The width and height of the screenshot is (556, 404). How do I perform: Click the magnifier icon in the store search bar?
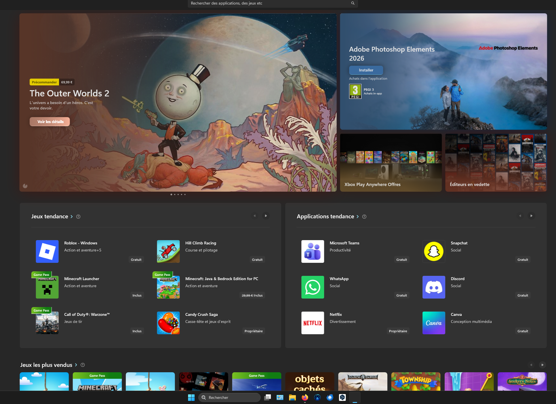(353, 3)
